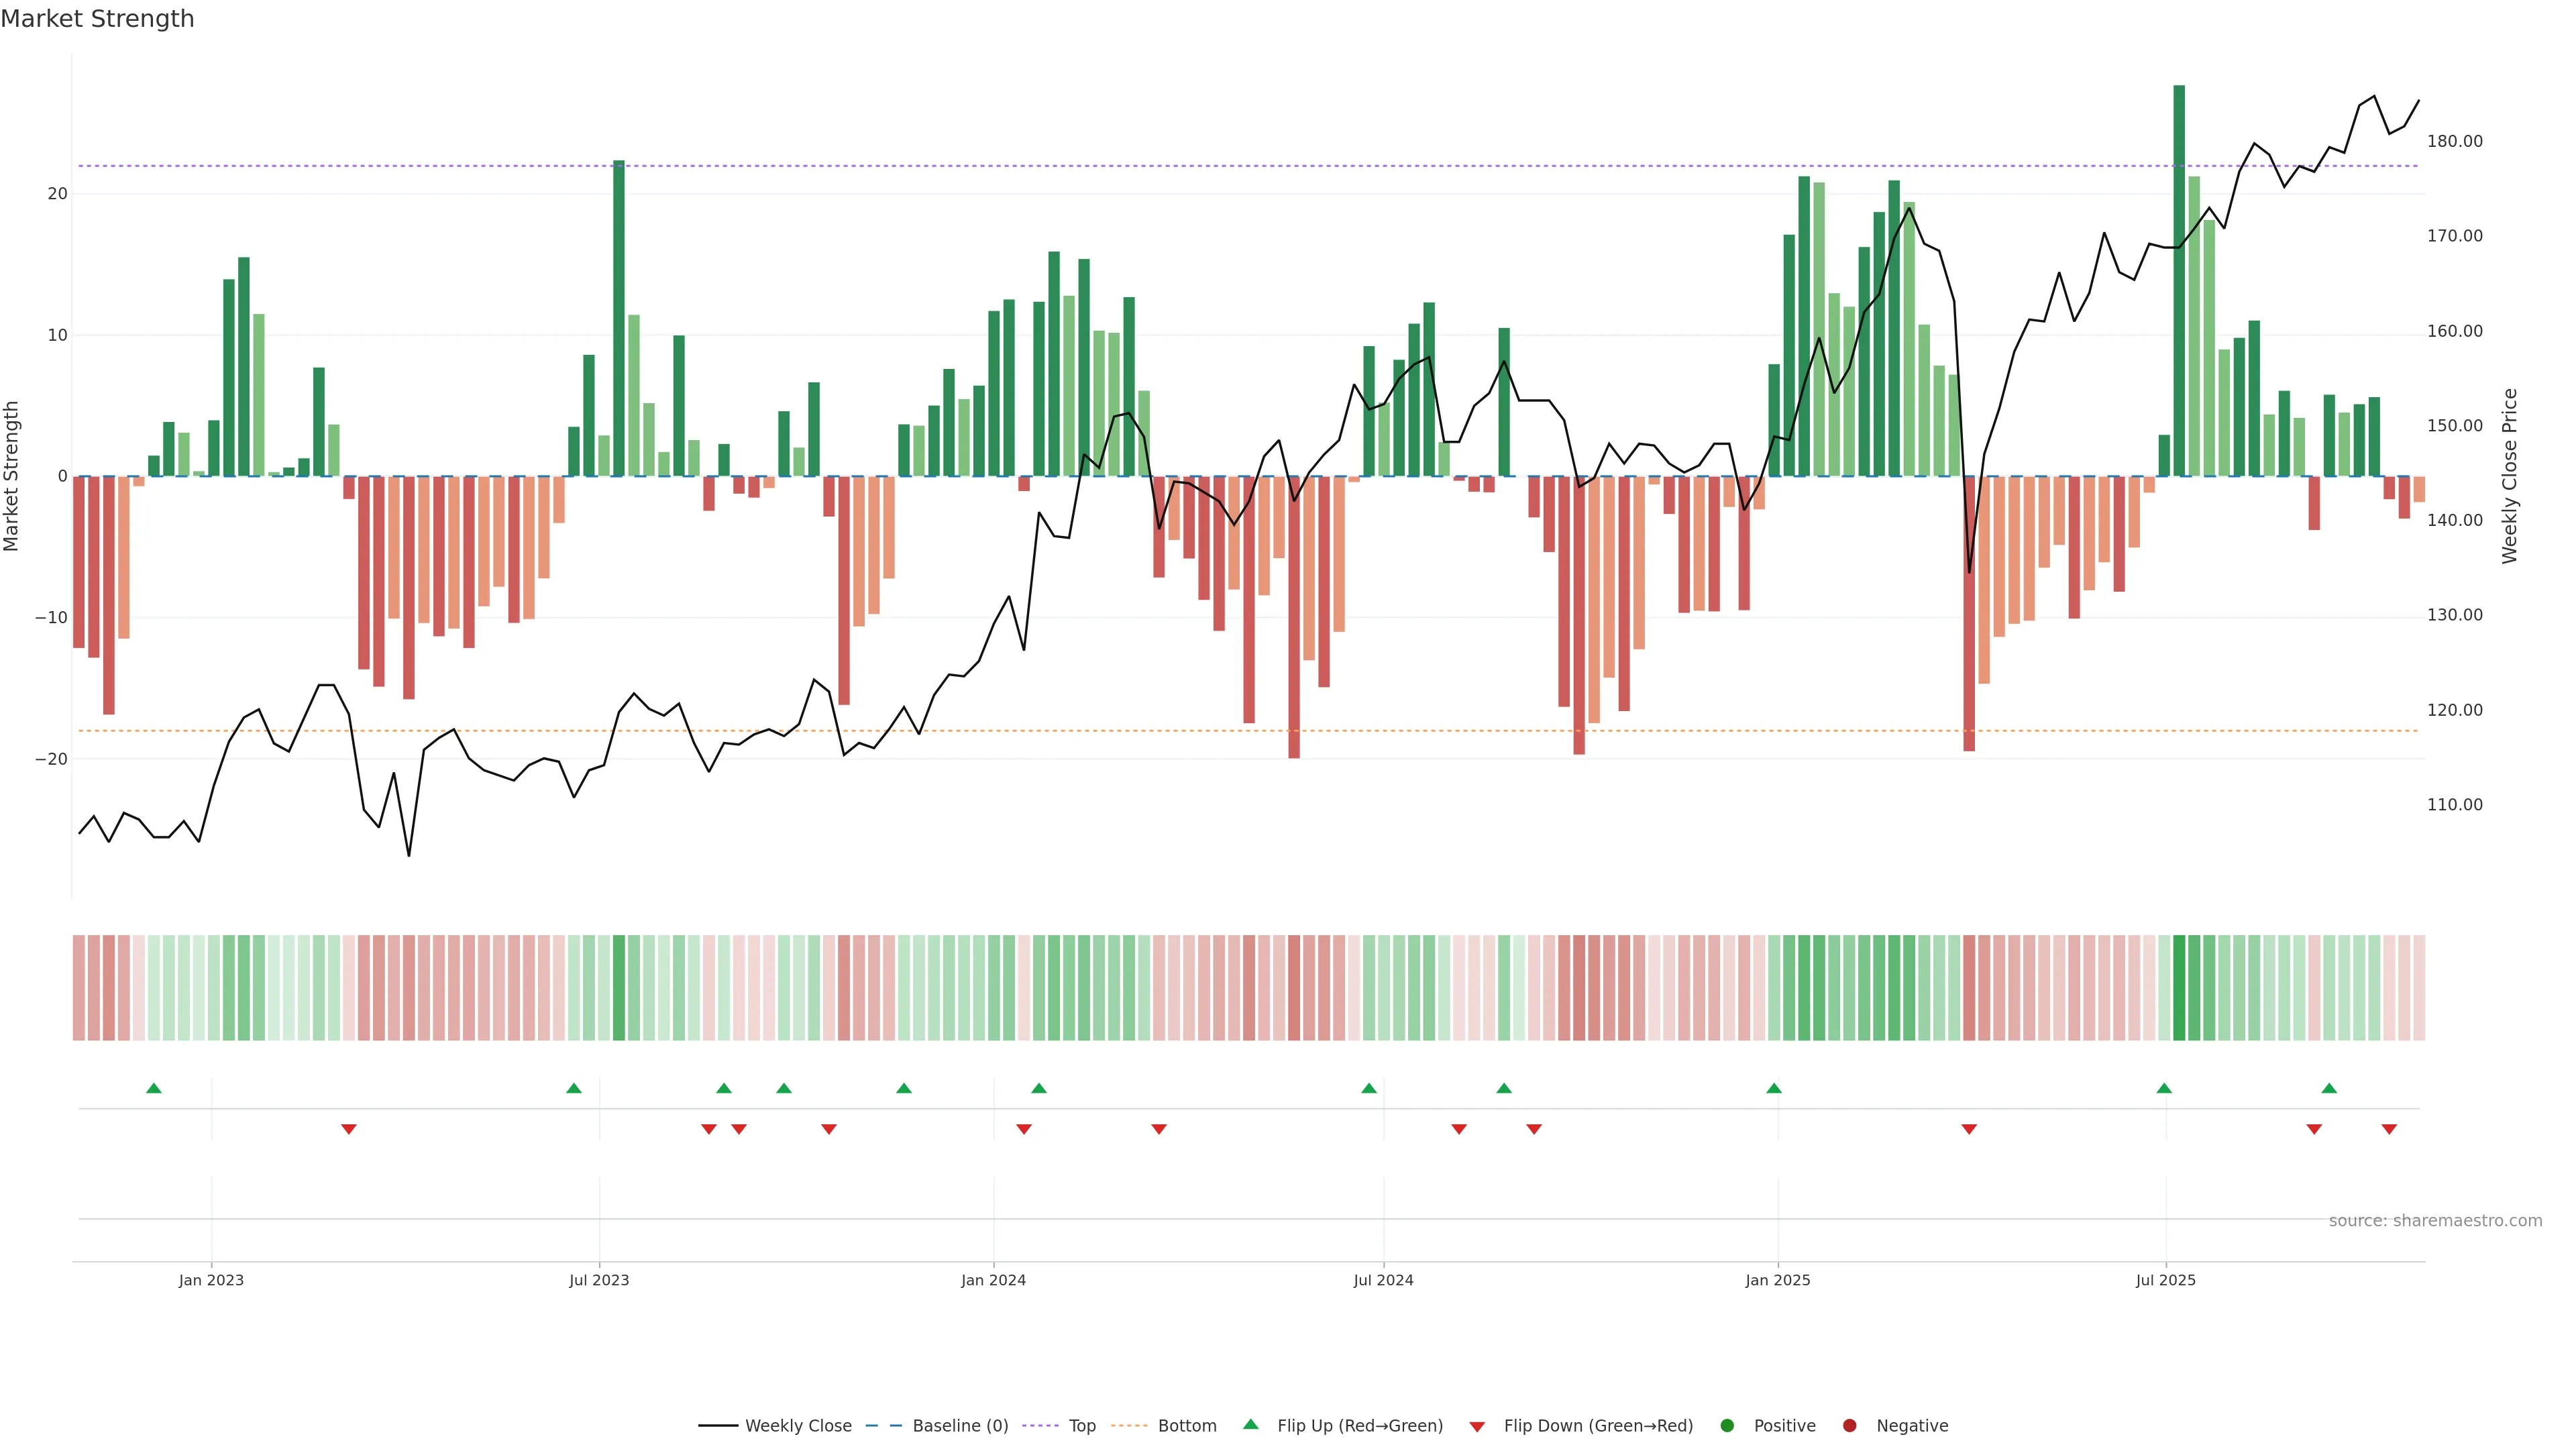The width and height of the screenshot is (2576, 1449).
Task: Click Flip Down red triangle legend icon
Action: point(1477,1427)
